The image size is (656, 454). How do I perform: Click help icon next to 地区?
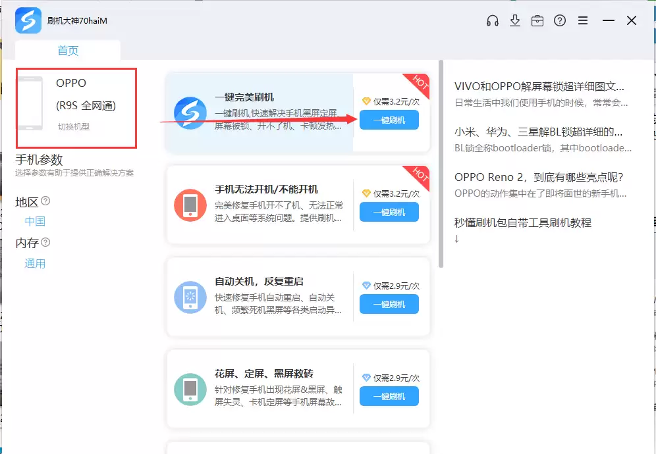[45, 201]
